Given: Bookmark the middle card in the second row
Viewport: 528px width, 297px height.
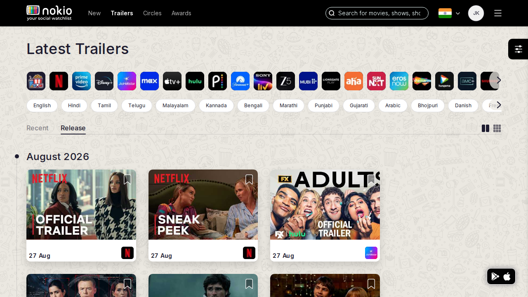Looking at the screenshot, I should click(249, 284).
